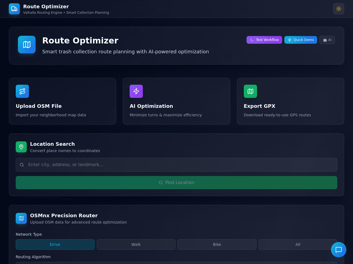Click the Find Location button
Viewport: 353px width, 264px height.
click(x=176, y=183)
